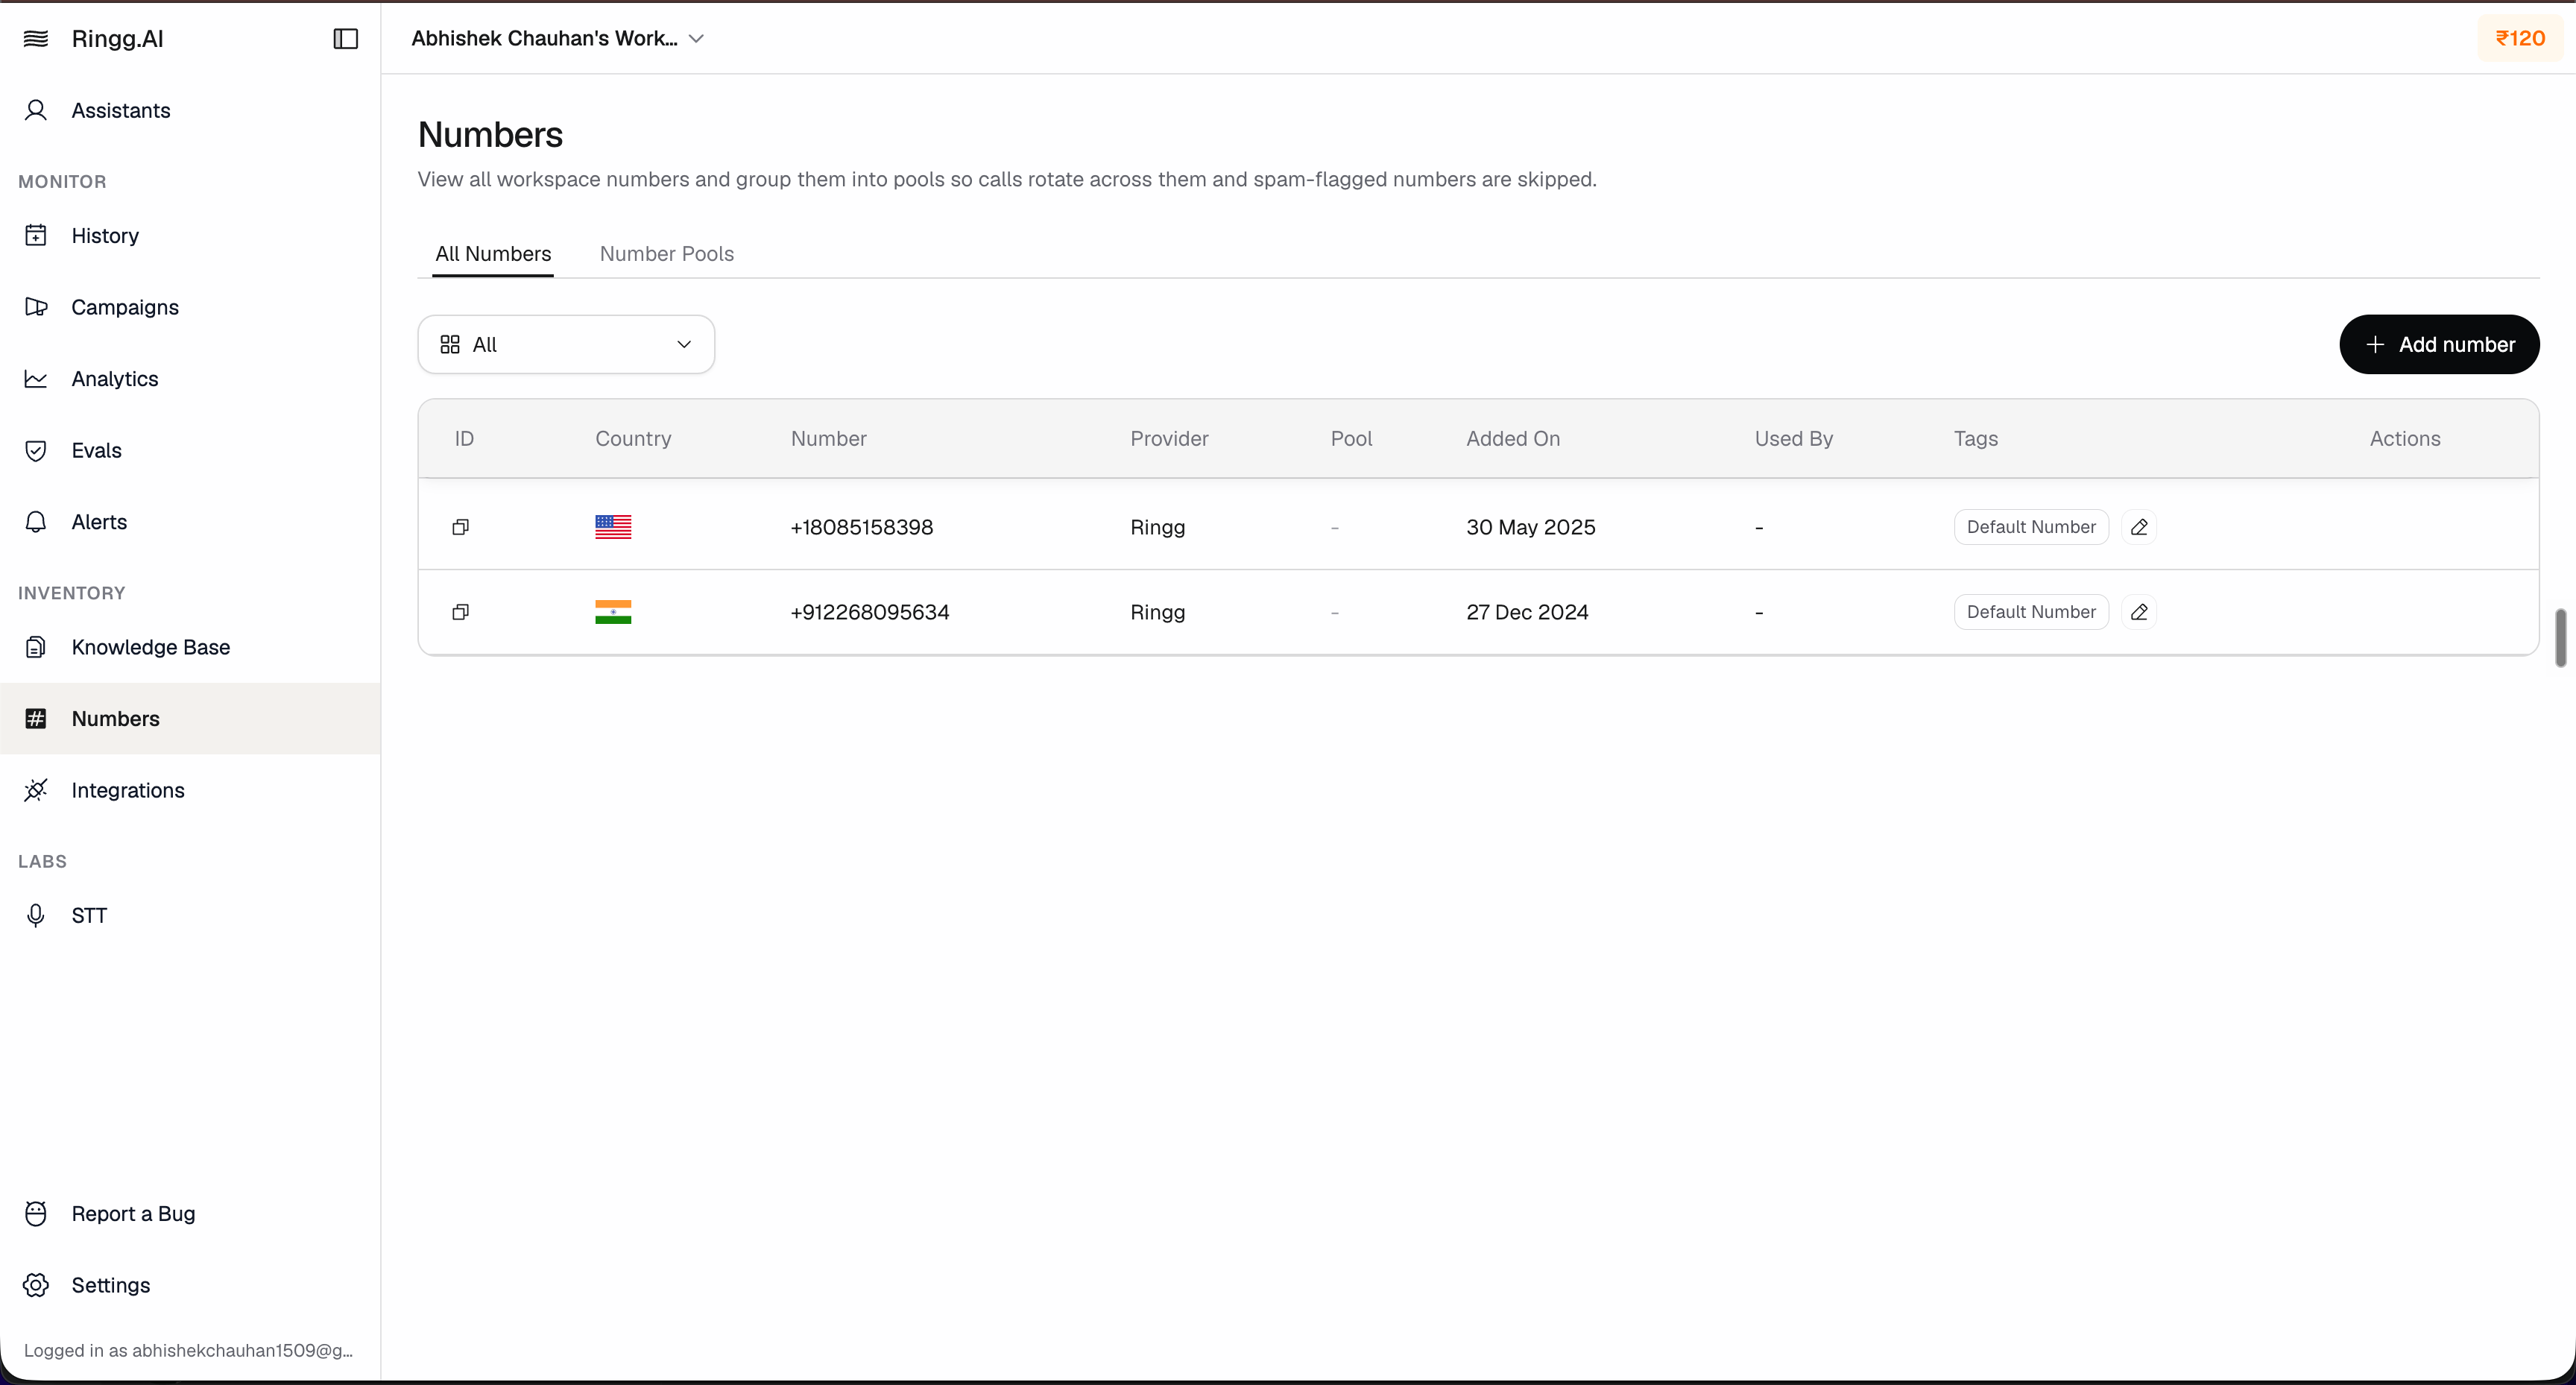This screenshot has width=2576, height=1385.
Task: Switch to the Number Pools tab
Action: click(x=667, y=254)
